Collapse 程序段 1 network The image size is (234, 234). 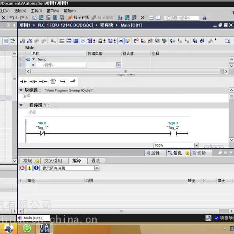(21, 105)
